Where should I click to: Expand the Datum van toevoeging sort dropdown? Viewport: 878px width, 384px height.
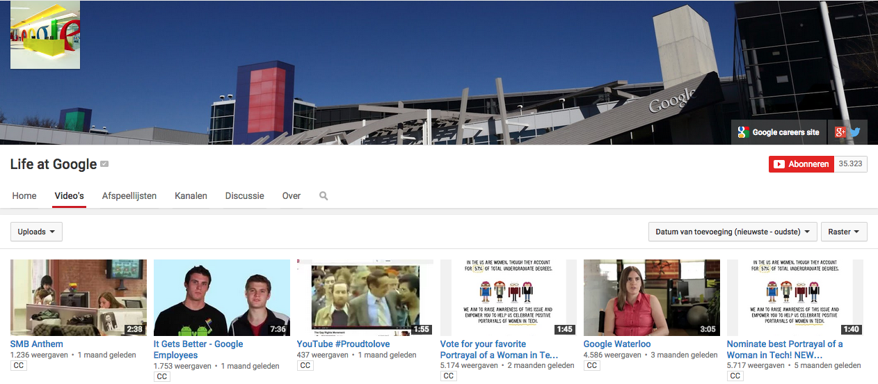coord(732,232)
